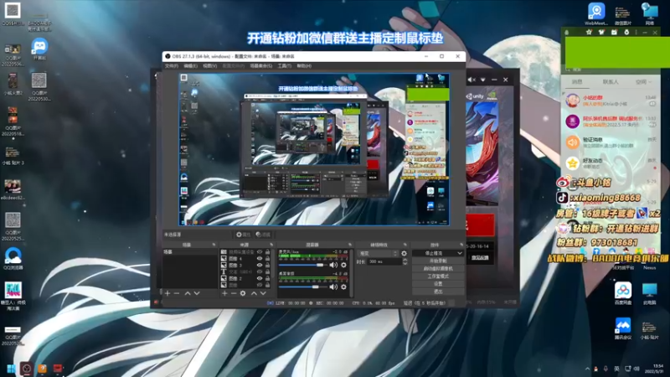Screen dimensions: 670x377
Task: Switch to the 联系人 tab in QQ
Action: (x=611, y=81)
